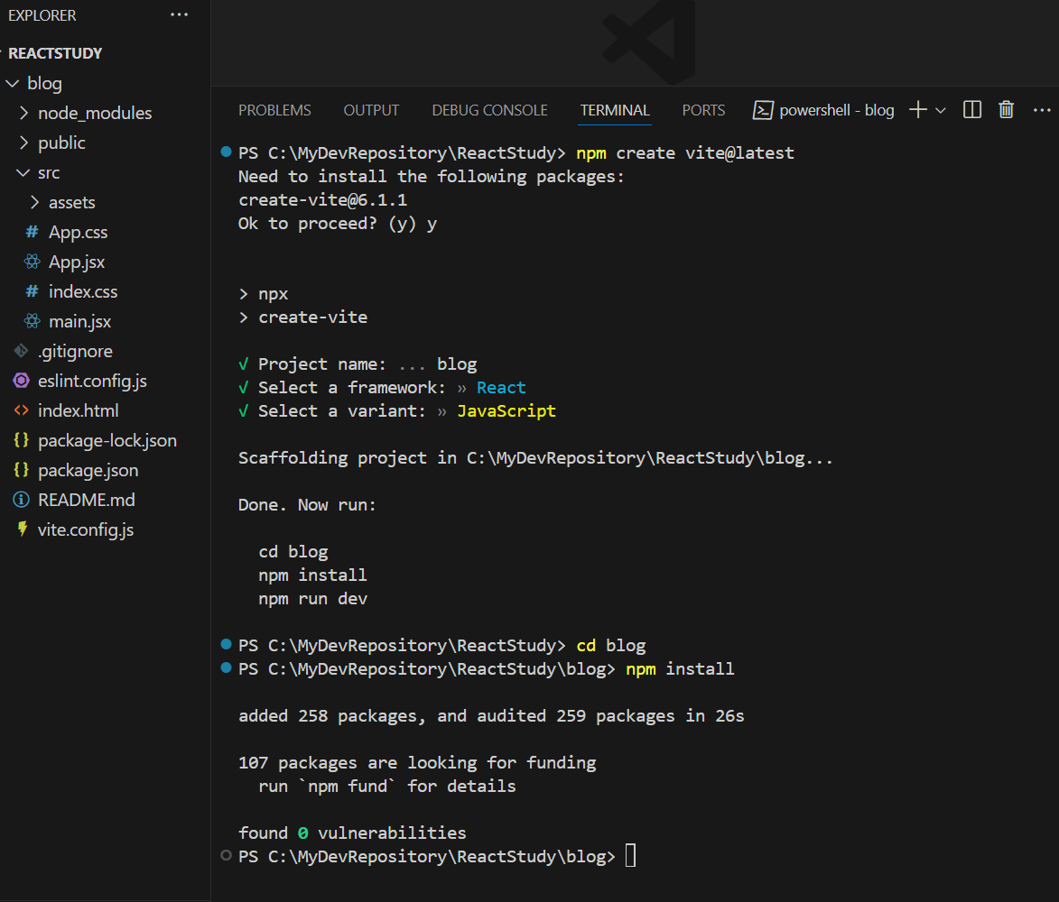Open main.jsx file
The height and width of the screenshot is (902, 1059).
pos(79,321)
